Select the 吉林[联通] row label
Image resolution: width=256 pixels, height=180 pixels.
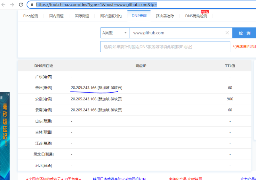[x=44, y=132]
